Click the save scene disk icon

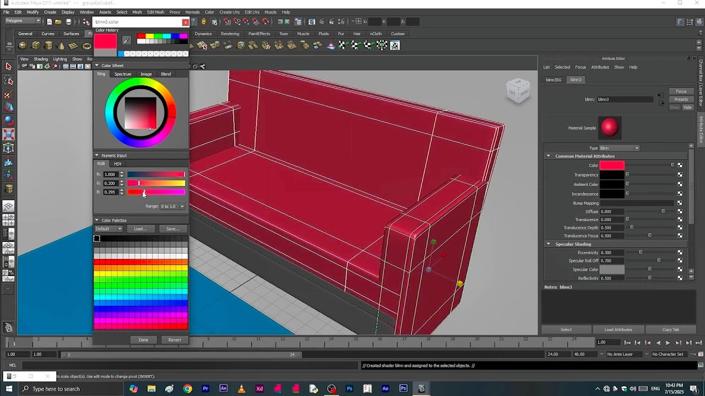68,22
